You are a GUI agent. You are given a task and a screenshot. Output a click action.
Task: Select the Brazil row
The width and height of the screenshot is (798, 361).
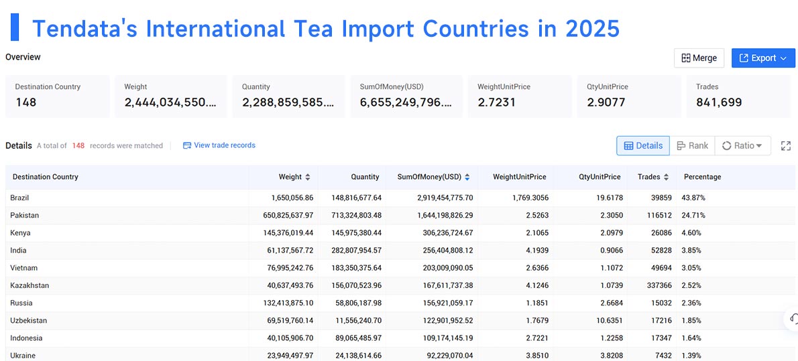tap(400, 198)
